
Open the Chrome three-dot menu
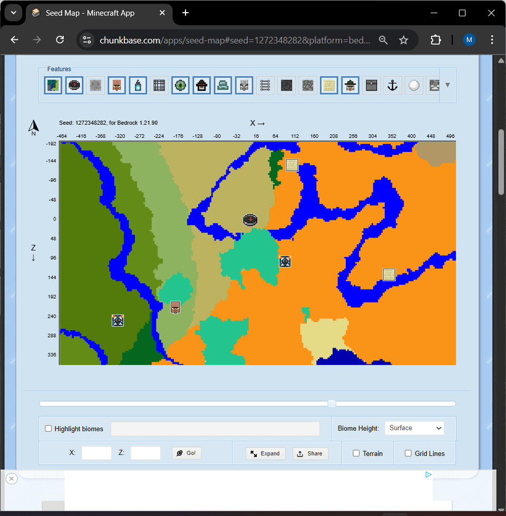point(492,40)
